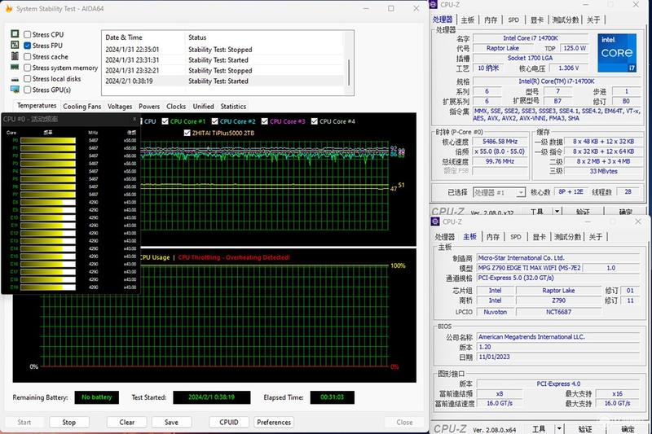Toggle the ZHITAI TiPlus5000 2TB graph checkbox
Image resolution: width=652 pixels, height=434 pixels.
pos(187,133)
